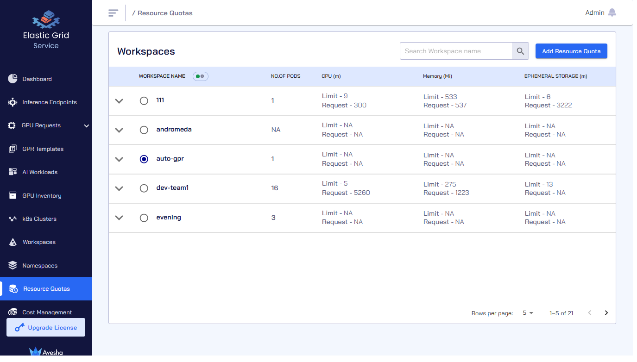Expand the GPU Requests submenu
The width and height of the screenshot is (637, 362).
point(86,125)
